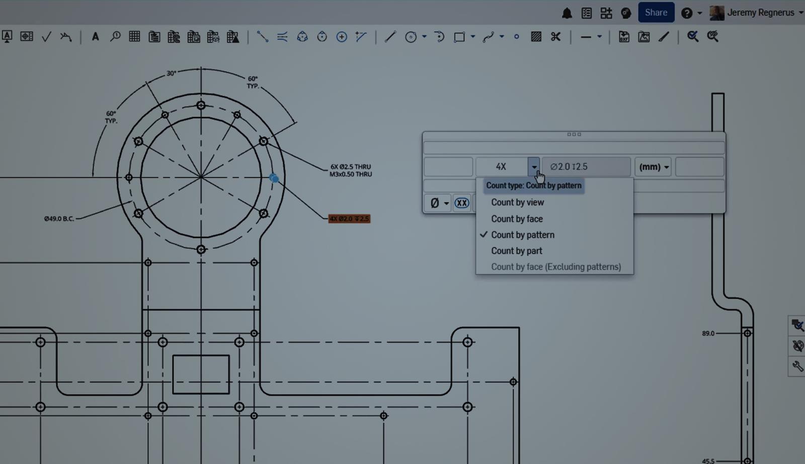Open the 4X count type dropdown
This screenshot has height=464, width=805.
534,166
